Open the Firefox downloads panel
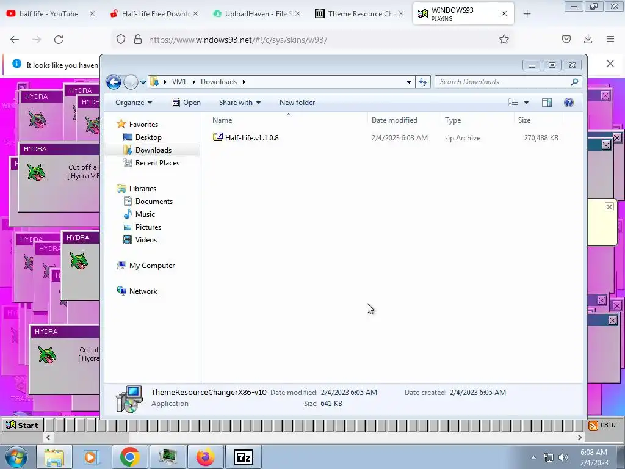The height and width of the screenshot is (469, 625). click(588, 39)
